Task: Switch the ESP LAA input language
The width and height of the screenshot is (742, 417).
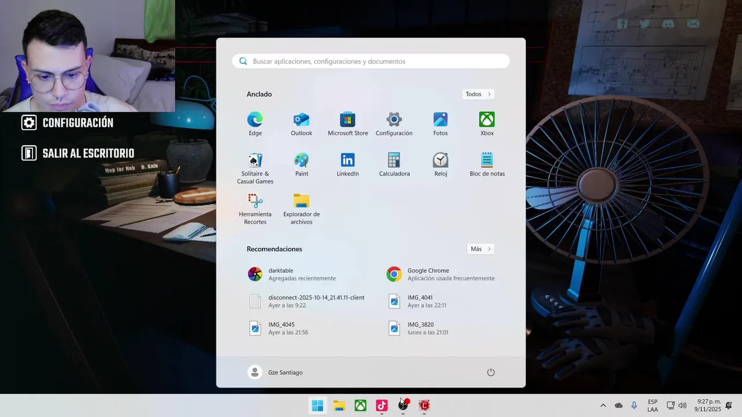Action: 653,405
